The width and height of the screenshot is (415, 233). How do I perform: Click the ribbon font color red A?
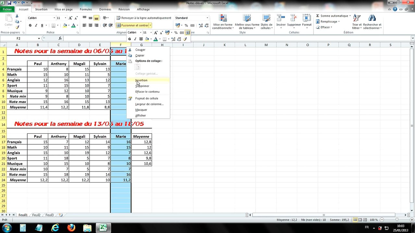click(73, 25)
